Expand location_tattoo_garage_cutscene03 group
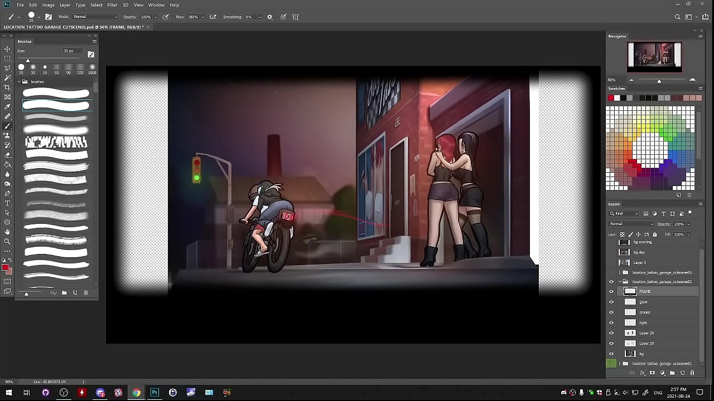 (x=619, y=272)
